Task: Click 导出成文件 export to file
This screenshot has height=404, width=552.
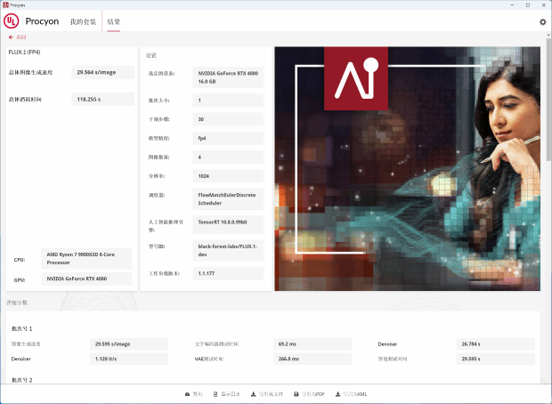Action: (267, 394)
